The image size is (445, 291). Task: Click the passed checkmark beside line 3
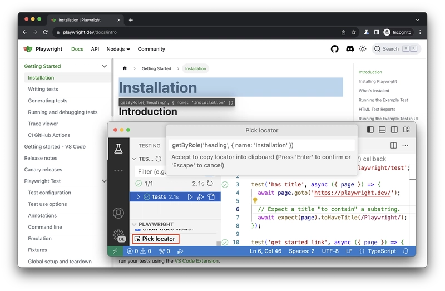(225, 185)
